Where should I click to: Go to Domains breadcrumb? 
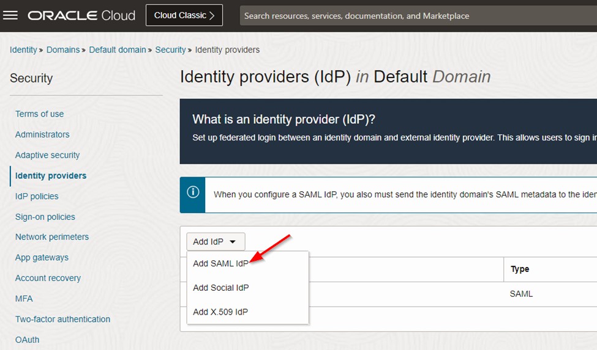tap(63, 49)
